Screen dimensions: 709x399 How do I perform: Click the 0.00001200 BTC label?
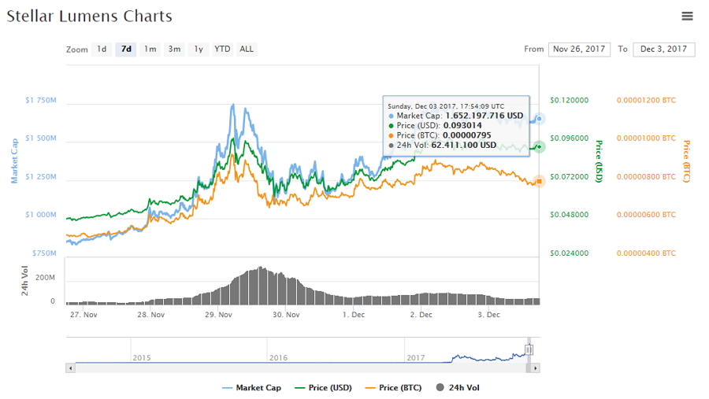point(646,100)
